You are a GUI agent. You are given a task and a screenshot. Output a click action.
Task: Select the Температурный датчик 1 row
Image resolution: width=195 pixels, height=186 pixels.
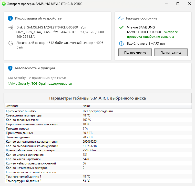pyautogui.click(x=98, y=177)
